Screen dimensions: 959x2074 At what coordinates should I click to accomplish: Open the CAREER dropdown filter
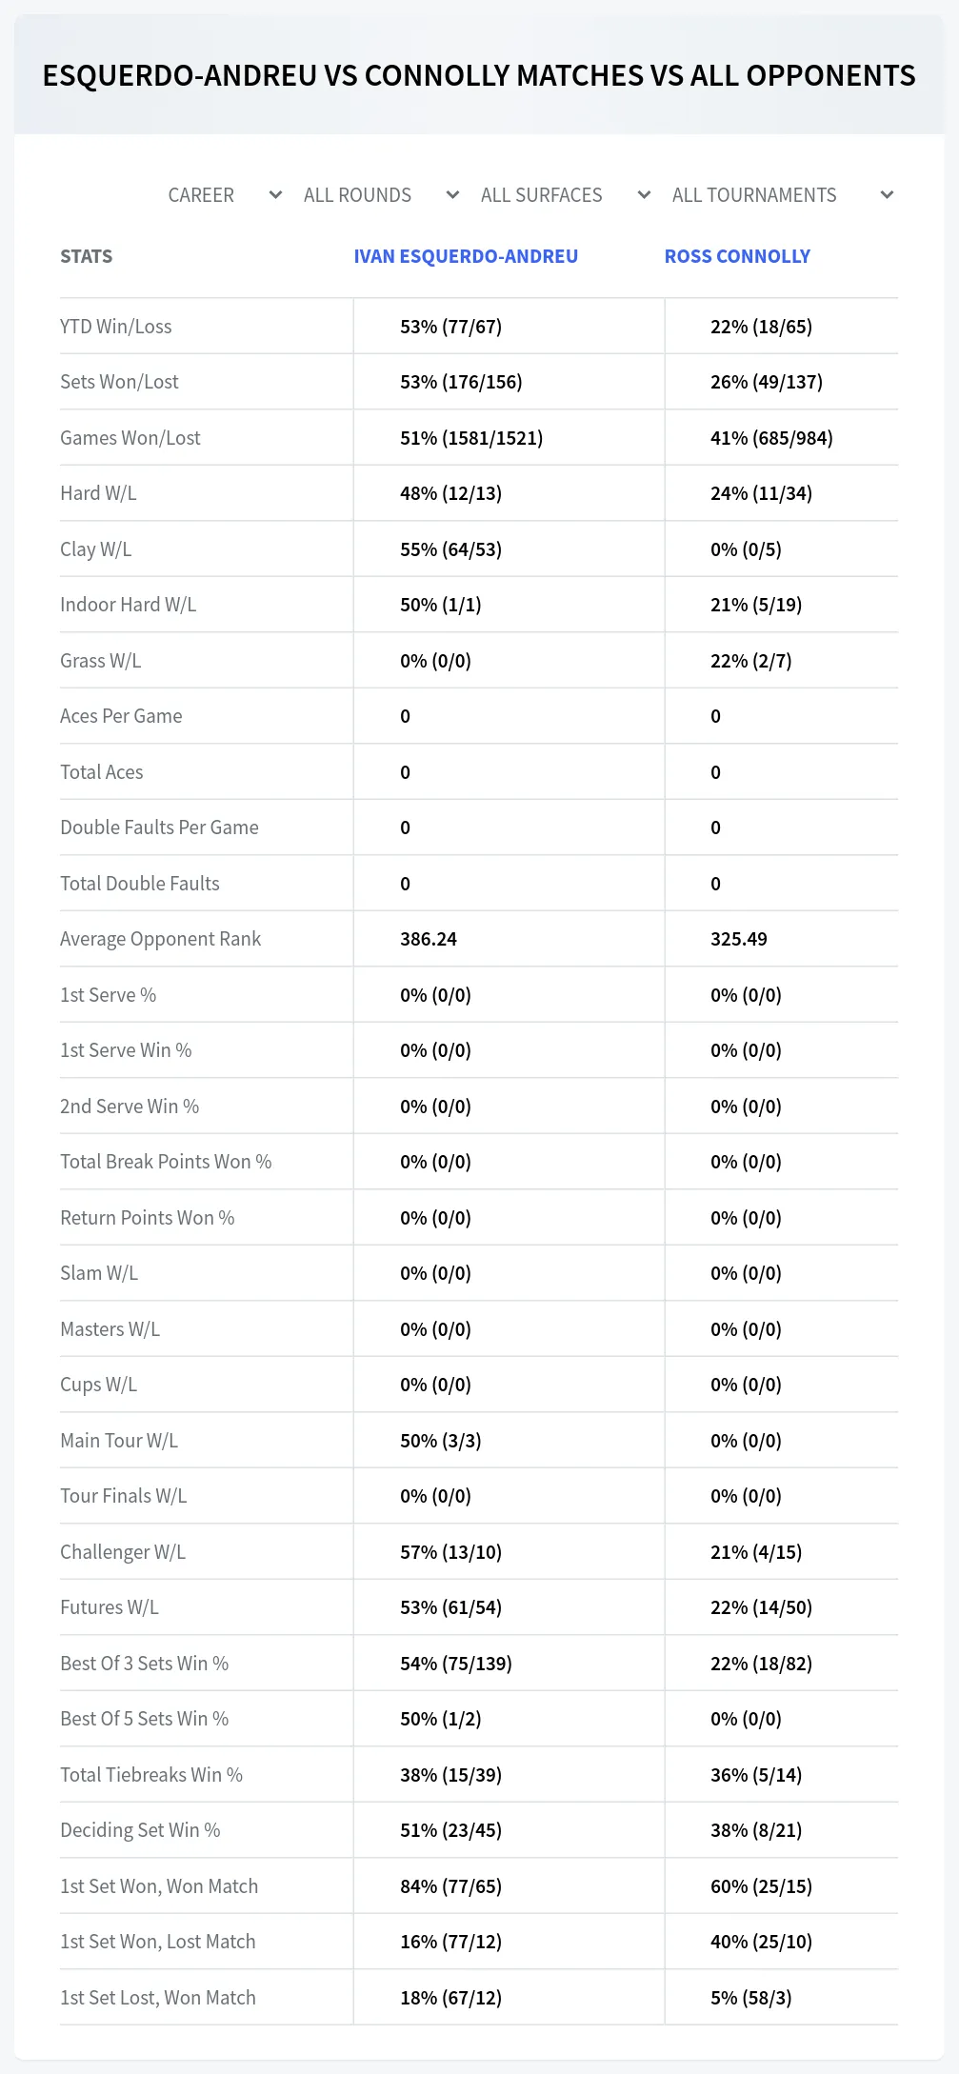click(x=225, y=195)
